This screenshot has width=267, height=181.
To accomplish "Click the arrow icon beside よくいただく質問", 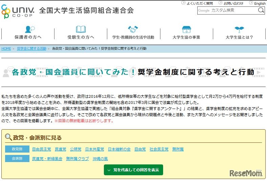I will click(x=183, y=3).
